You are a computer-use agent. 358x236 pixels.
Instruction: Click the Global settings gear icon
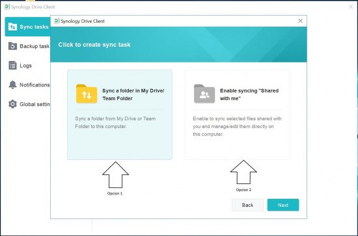12,104
